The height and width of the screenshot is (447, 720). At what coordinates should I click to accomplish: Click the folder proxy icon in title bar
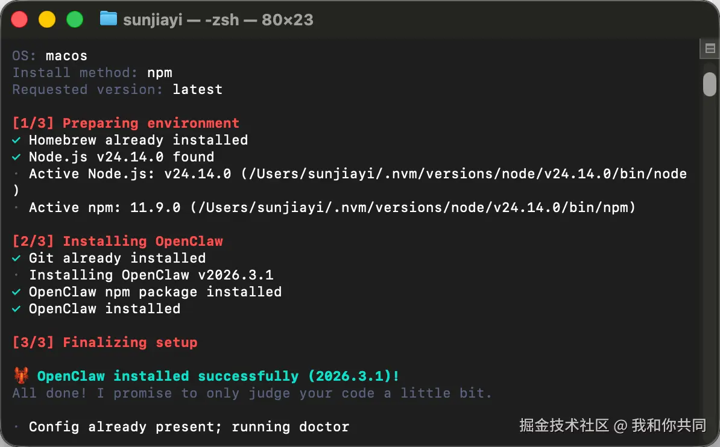[x=109, y=19]
